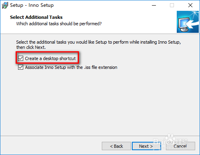
Task: Click the 'Which additional tasks should be performed?' subtitle
Action: click(x=59, y=24)
